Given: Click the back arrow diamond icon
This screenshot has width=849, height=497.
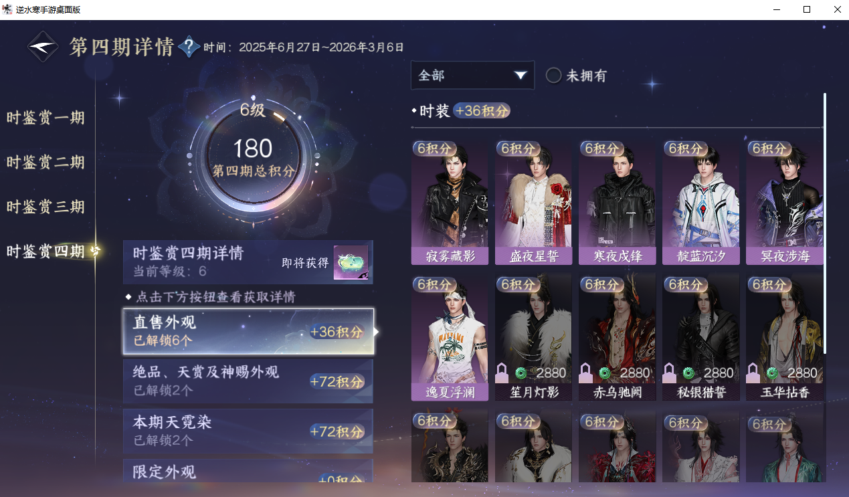Looking at the screenshot, I should (43, 47).
